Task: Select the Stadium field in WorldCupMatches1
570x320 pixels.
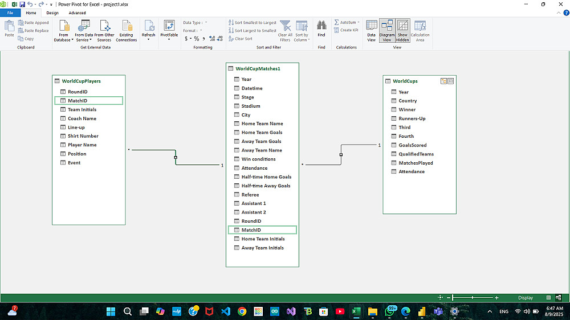Action: pyautogui.click(x=251, y=106)
